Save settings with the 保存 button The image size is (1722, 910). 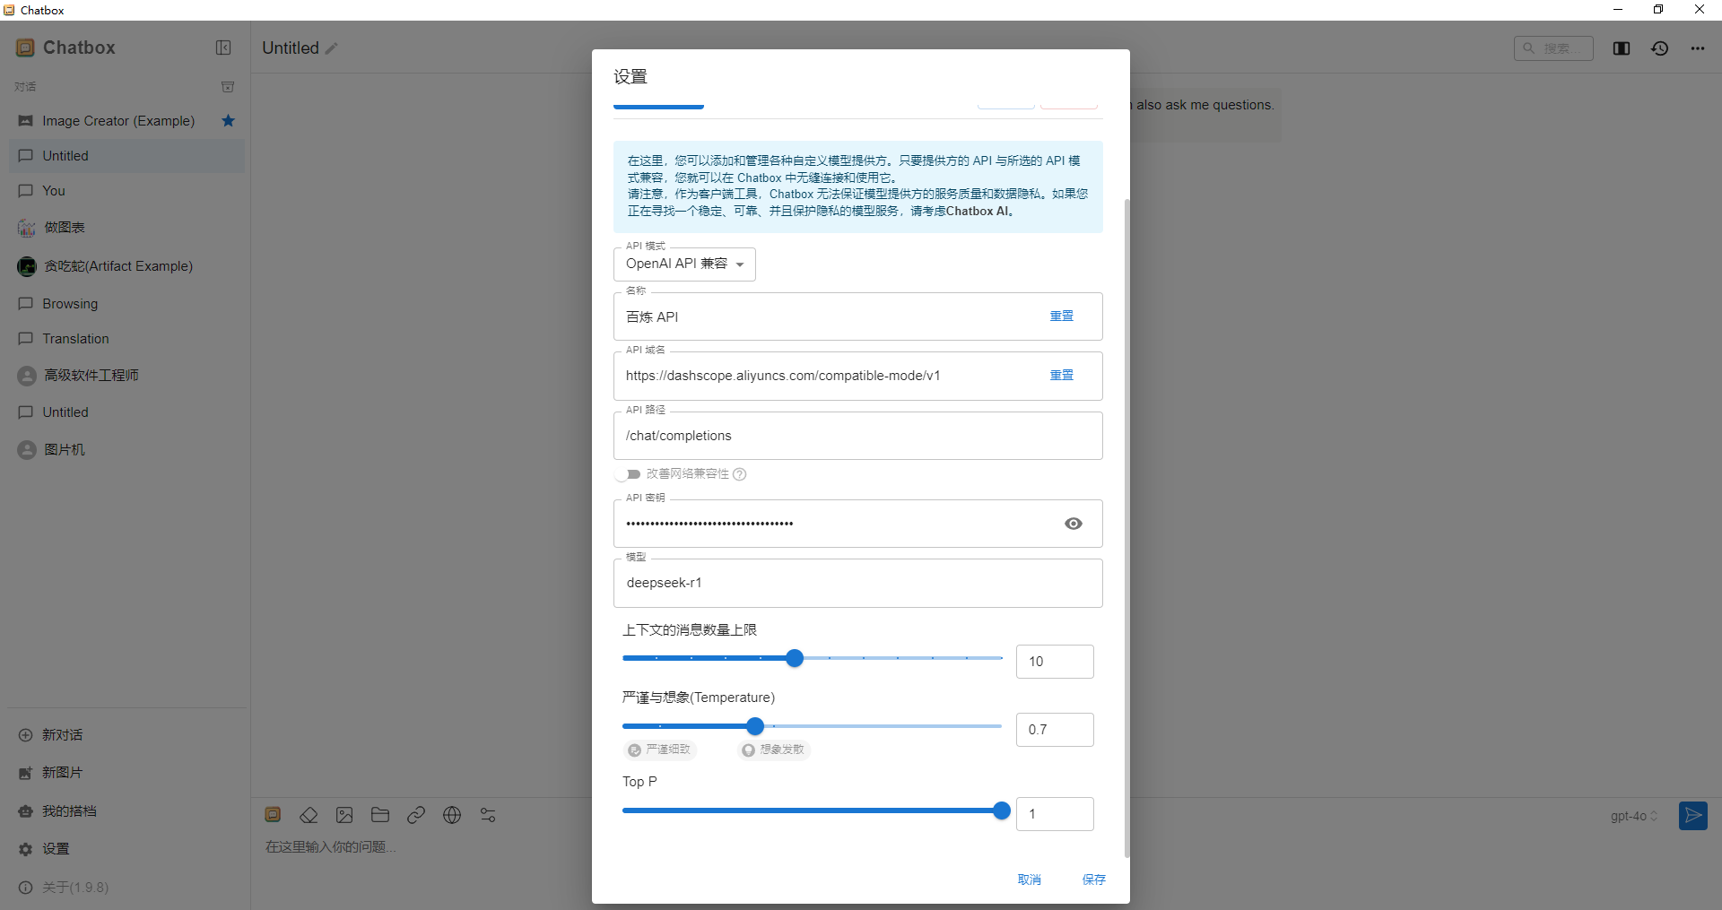(1093, 880)
